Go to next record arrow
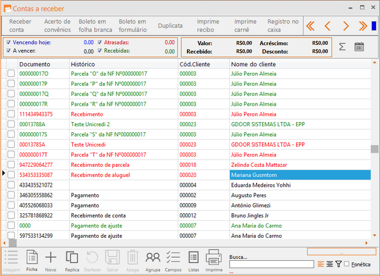This screenshot has height=276, width=380. pos(346,26)
